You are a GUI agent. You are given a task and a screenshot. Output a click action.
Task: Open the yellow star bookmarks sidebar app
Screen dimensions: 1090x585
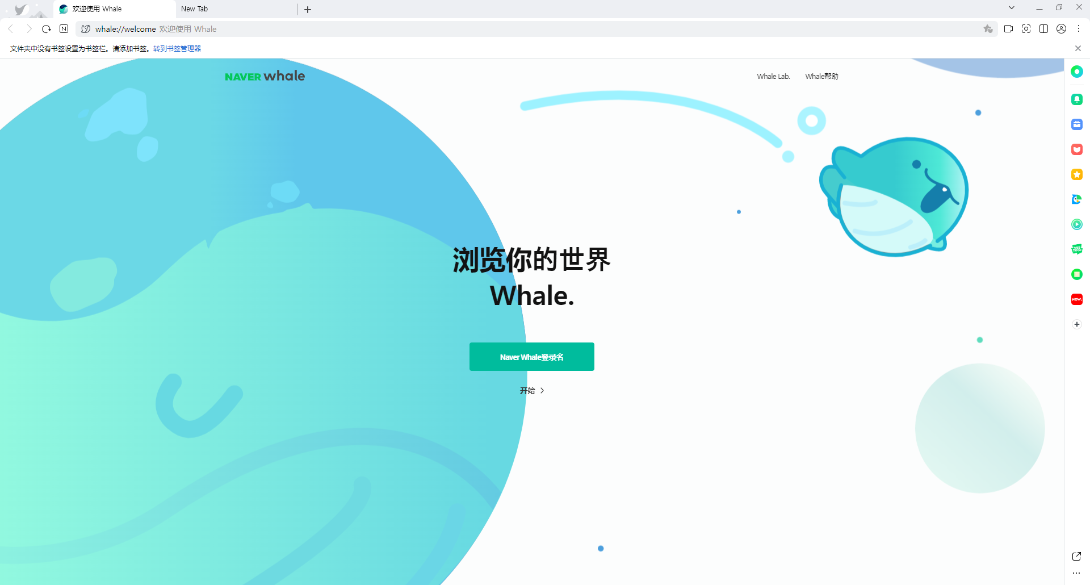click(x=1077, y=174)
